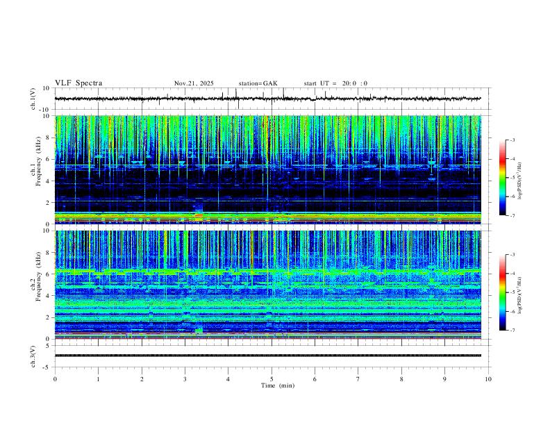550x425 pixels.
Task: Click the ch.3 voltage trace band
Action: pyautogui.click(x=267, y=356)
